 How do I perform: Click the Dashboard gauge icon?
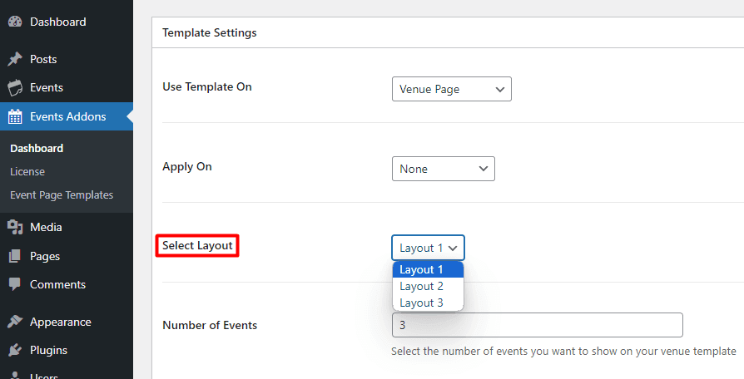click(15, 22)
